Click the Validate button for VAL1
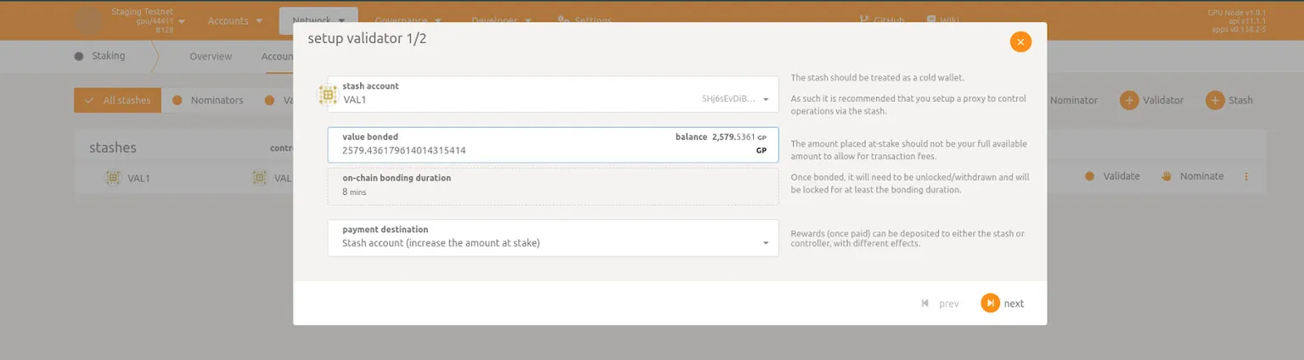1304x360 pixels. click(x=1112, y=176)
